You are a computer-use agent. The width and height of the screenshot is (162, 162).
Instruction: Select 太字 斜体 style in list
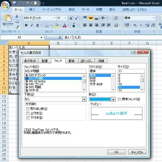(96, 84)
